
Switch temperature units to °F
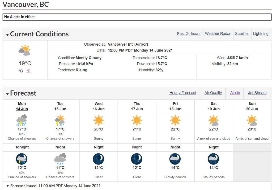28,71
